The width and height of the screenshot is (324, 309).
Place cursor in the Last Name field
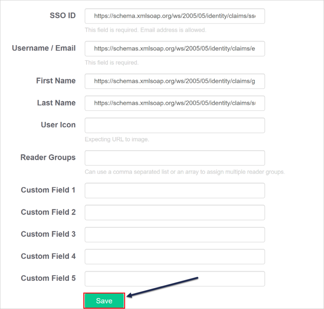coord(175,103)
